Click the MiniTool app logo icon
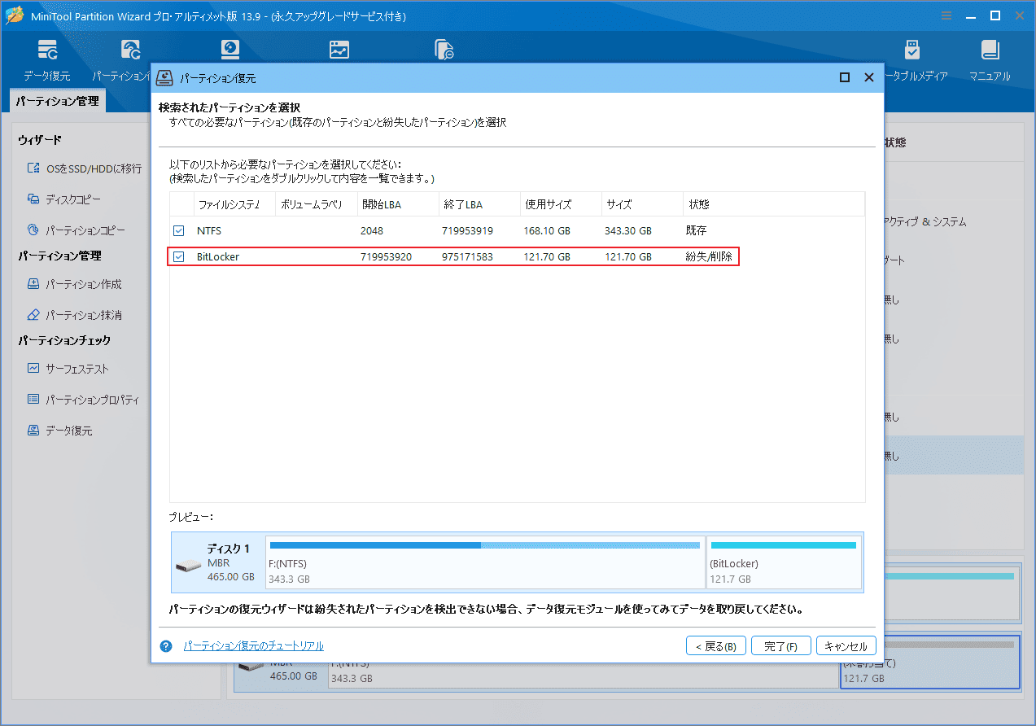Screen dimensions: 1036x726 tap(14, 16)
